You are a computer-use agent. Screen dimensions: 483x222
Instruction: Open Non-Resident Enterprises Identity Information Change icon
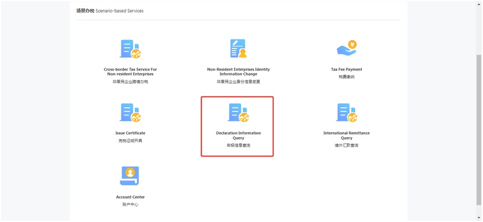(x=238, y=48)
